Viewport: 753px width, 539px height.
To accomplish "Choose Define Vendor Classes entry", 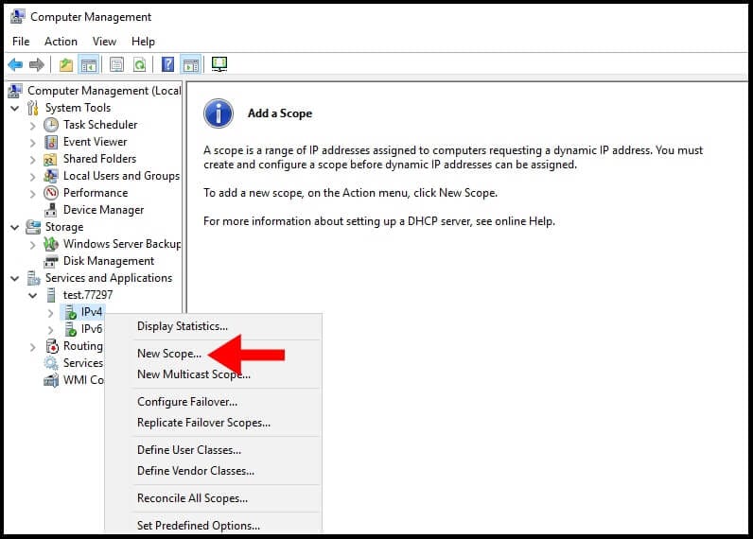I will pyautogui.click(x=213, y=471).
